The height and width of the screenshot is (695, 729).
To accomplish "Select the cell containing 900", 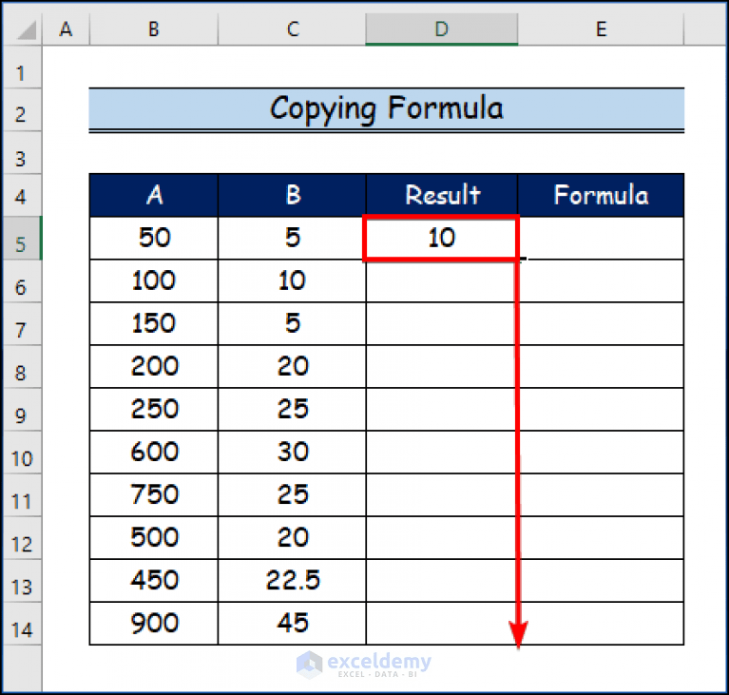I will [x=153, y=624].
